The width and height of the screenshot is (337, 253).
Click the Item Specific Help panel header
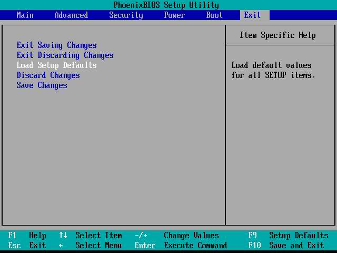coord(277,35)
